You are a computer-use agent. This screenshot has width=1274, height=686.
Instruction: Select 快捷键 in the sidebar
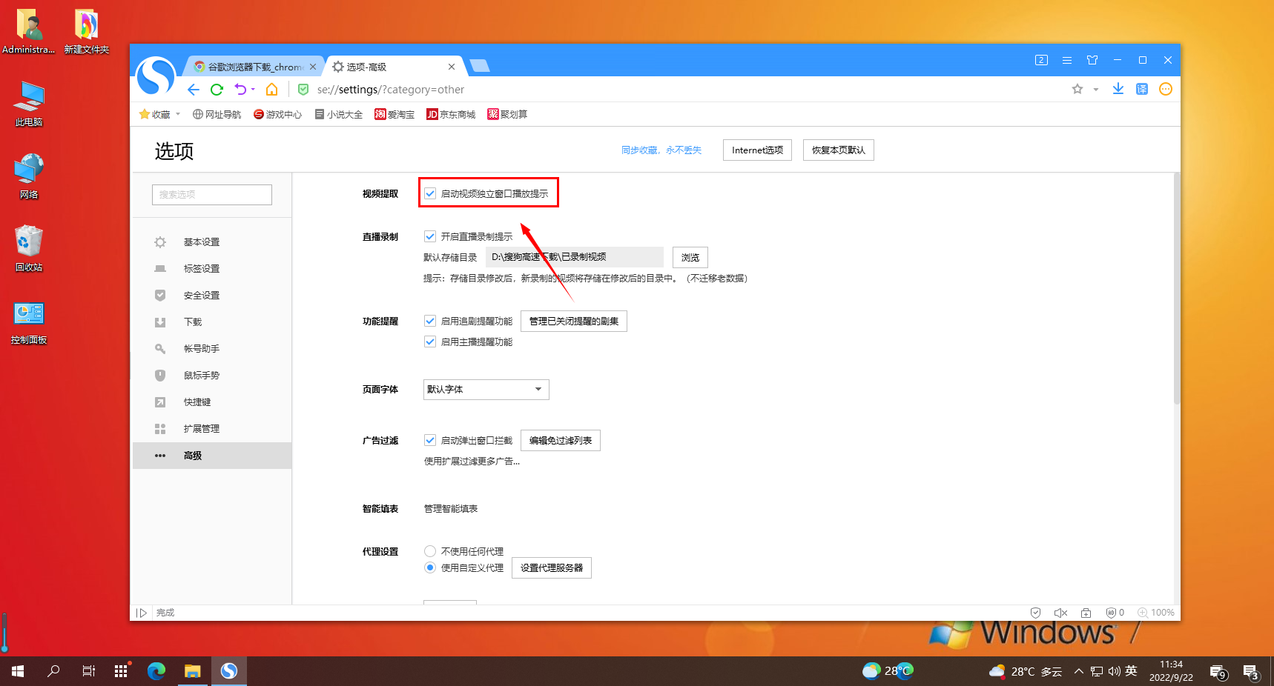212,402
